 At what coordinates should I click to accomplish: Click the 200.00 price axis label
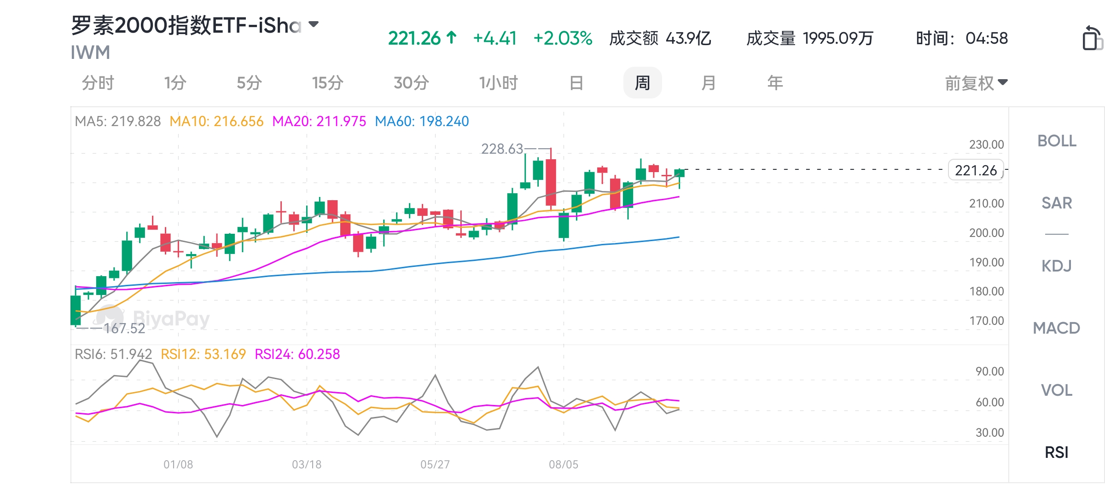click(x=986, y=233)
